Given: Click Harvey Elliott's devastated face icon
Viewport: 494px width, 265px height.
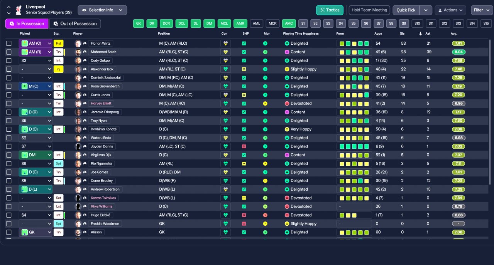Looking at the screenshot, I should (x=287, y=103).
